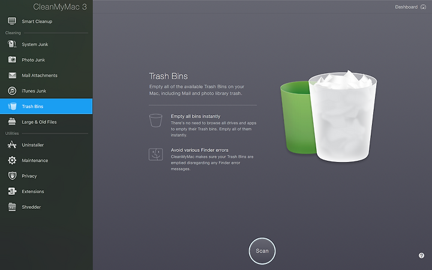The height and width of the screenshot is (270, 432).
Task: Go to iTunes Junk module
Action: [34, 91]
